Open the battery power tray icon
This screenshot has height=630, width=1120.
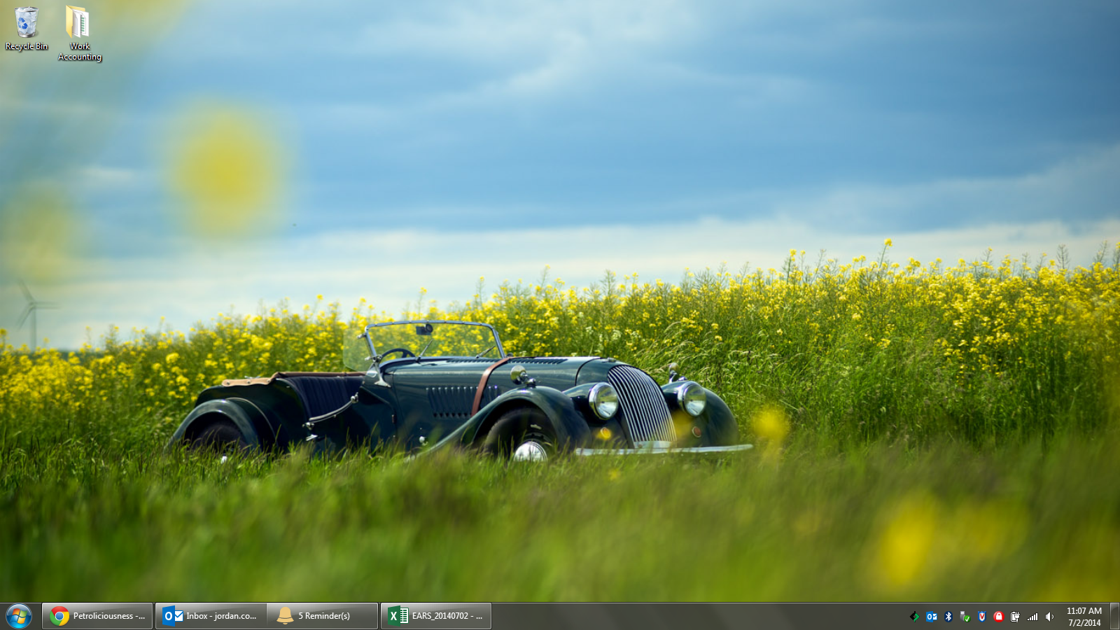1016,617
